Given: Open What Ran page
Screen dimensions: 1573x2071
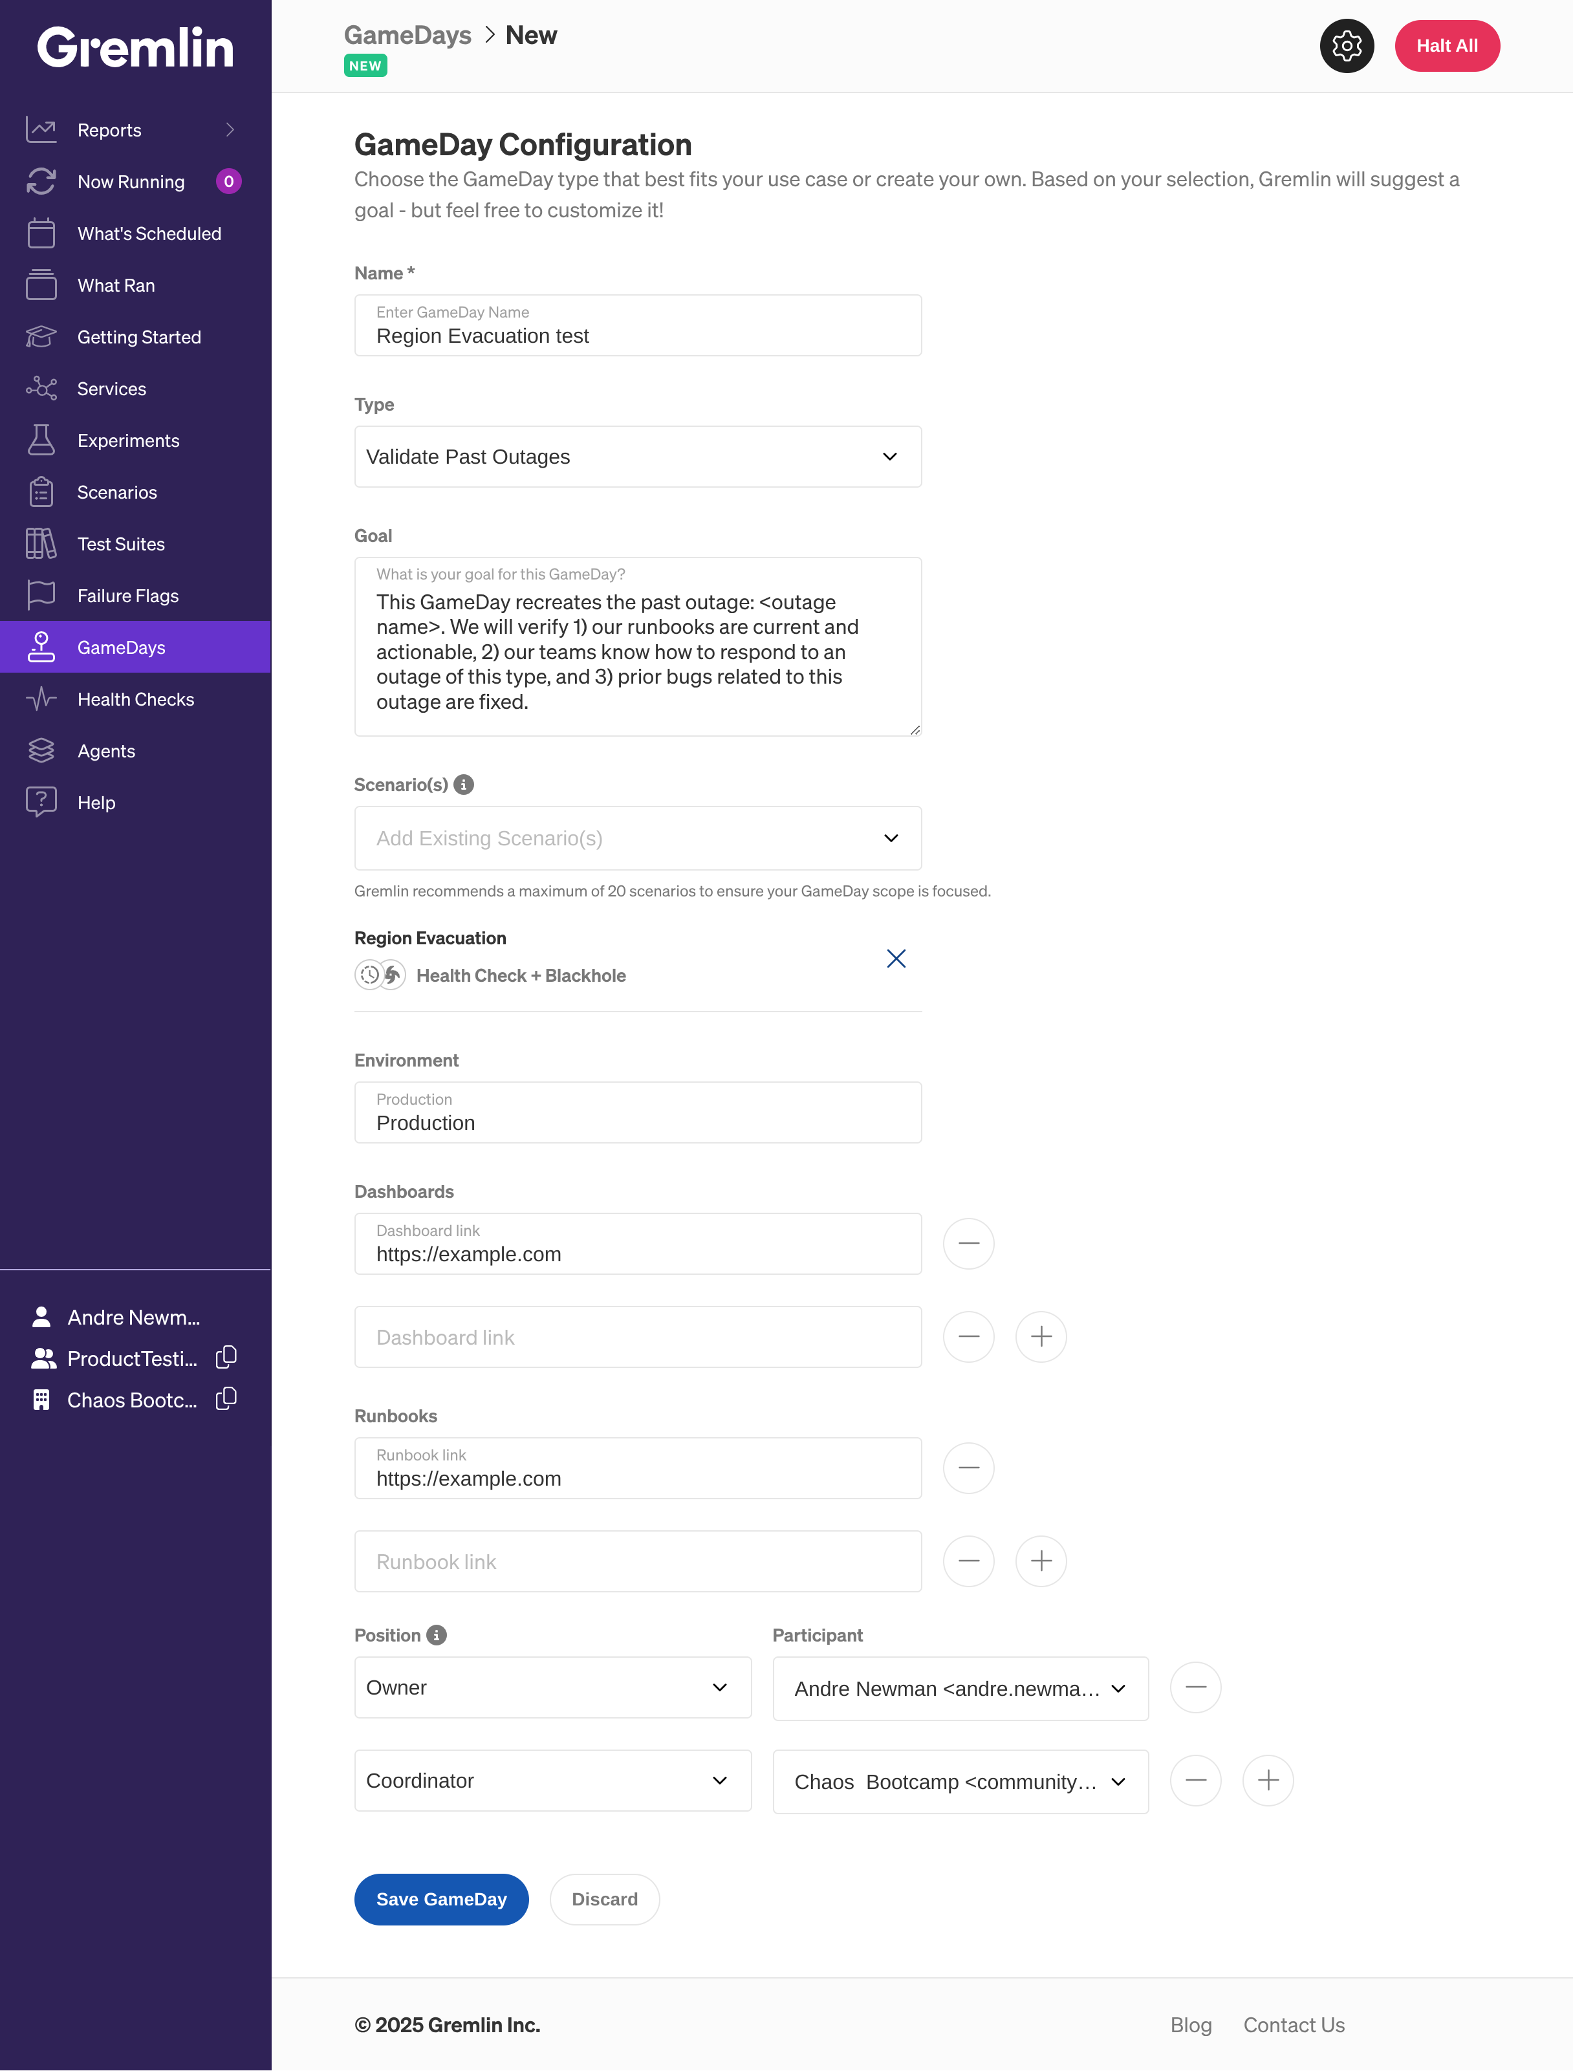Looking at the screenshot, I should 116,286.
